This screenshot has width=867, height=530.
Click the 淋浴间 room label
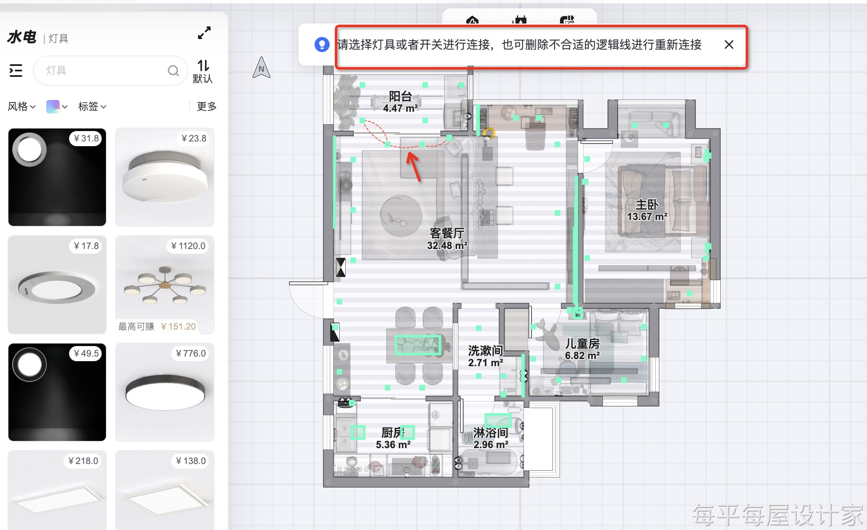[x=491, y=438]
